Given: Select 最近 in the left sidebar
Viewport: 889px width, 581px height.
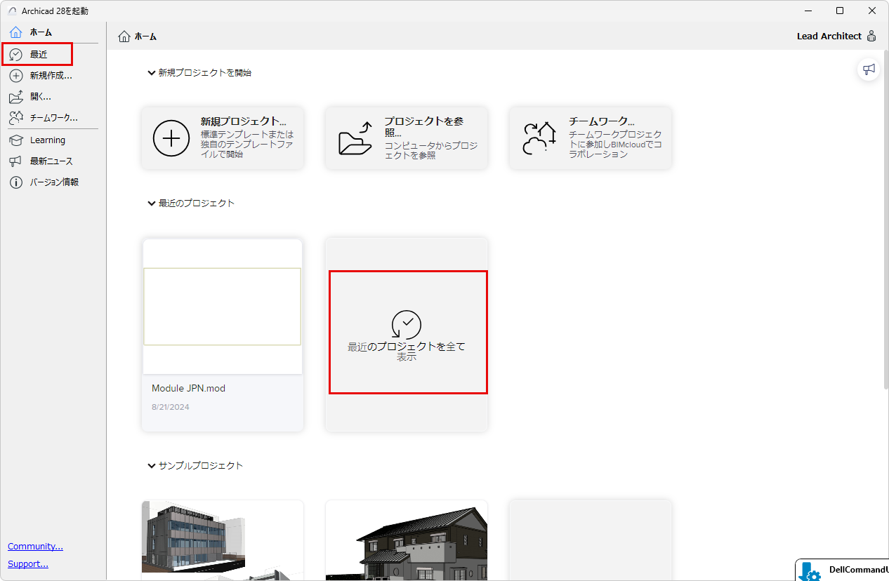Looking at the screenshot, I should tap(37, 54).
